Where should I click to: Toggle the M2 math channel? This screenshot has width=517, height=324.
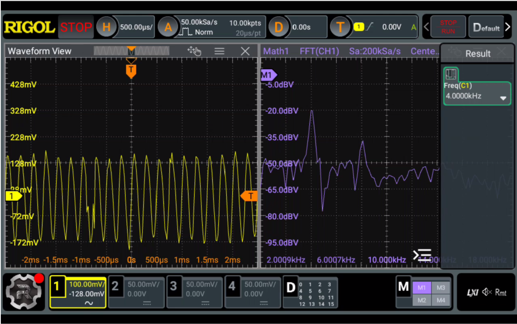pos(422,300)
